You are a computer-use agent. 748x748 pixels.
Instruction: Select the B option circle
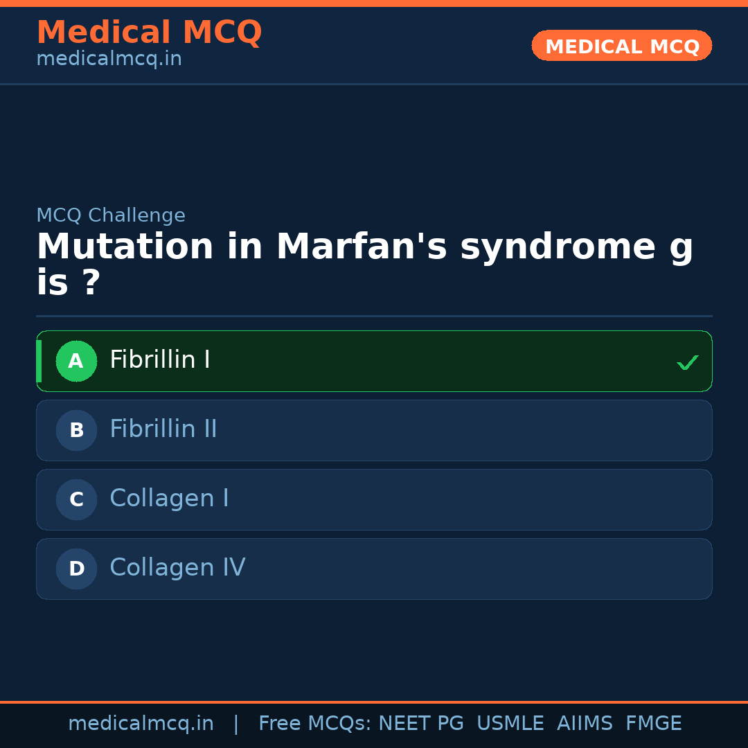[76, 430]
